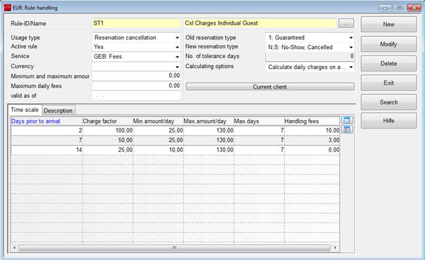The width and height of the screenshot is (425, 260).
Task: Click the Min.amount/day column header
Action: (158, 121)
